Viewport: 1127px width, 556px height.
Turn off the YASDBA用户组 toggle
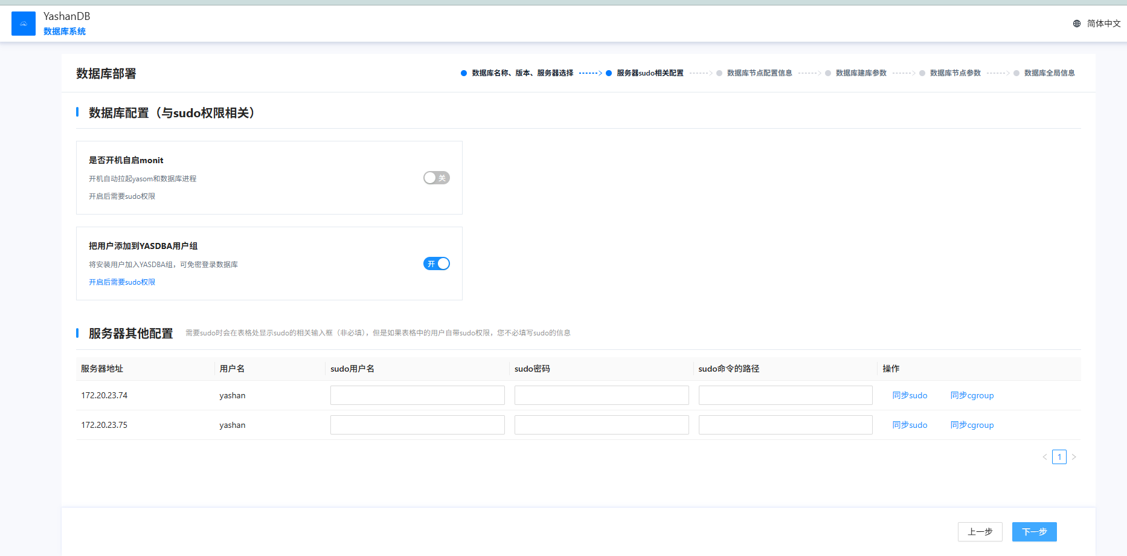coord(436,263)
